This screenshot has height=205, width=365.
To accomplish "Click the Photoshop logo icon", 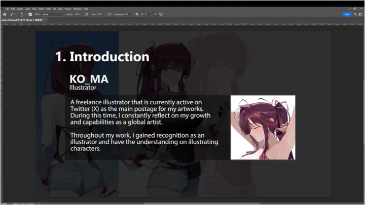I will click(2, 9).
